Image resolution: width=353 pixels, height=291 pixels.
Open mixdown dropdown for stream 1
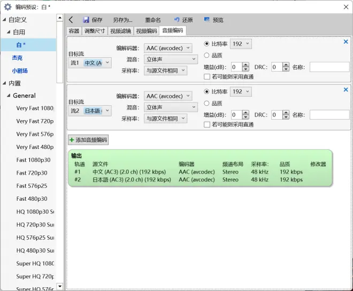171,59
